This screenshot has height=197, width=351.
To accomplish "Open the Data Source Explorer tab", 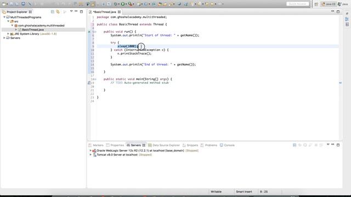I will 164,145.
